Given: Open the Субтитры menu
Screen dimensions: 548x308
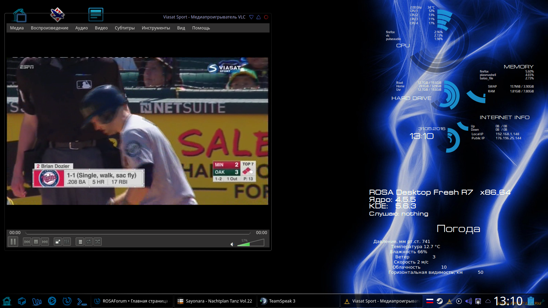Looking at the screenshot, I should 125,28.
